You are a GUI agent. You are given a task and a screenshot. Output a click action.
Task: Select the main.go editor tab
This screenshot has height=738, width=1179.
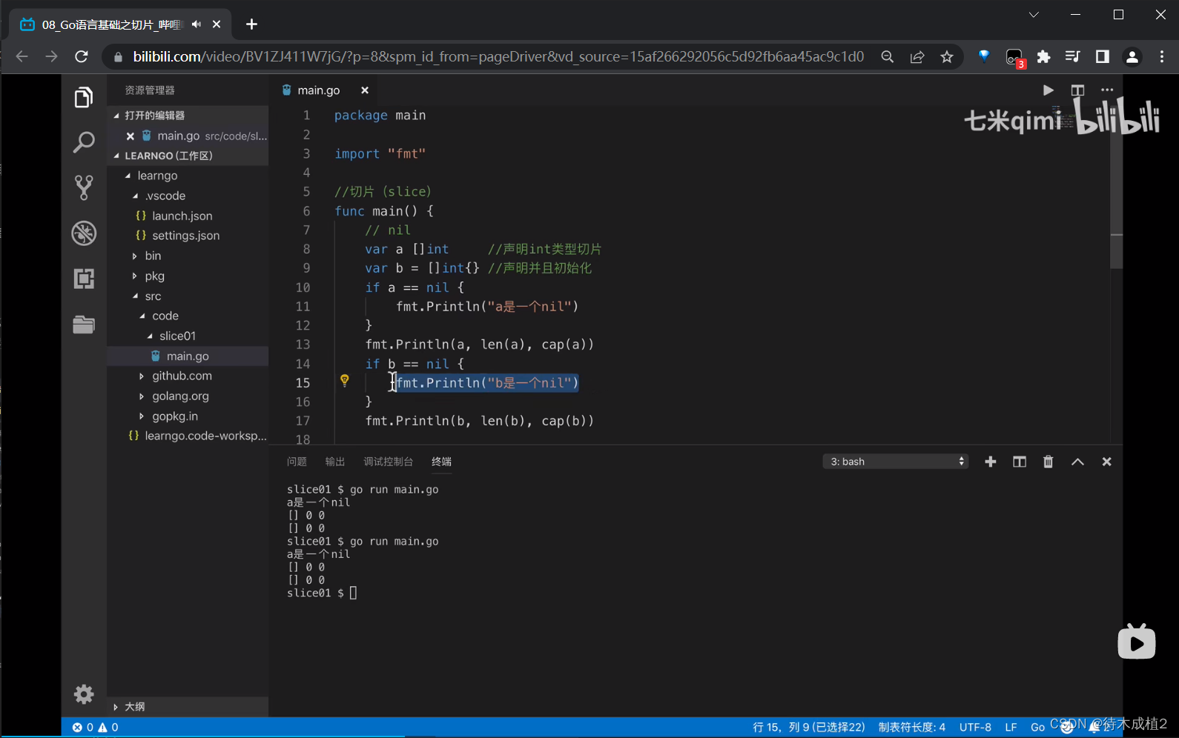tap(319, 90)
